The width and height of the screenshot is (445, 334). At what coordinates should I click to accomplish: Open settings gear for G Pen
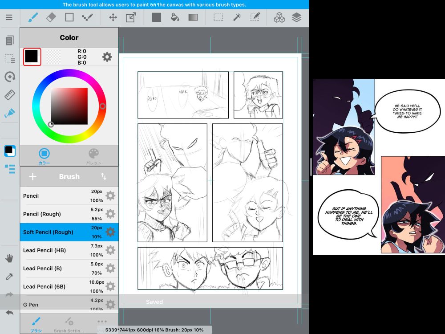[x=110, y=305]
